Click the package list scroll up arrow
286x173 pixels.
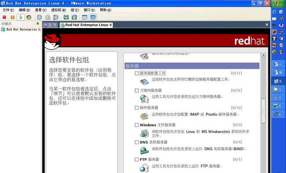264,55
